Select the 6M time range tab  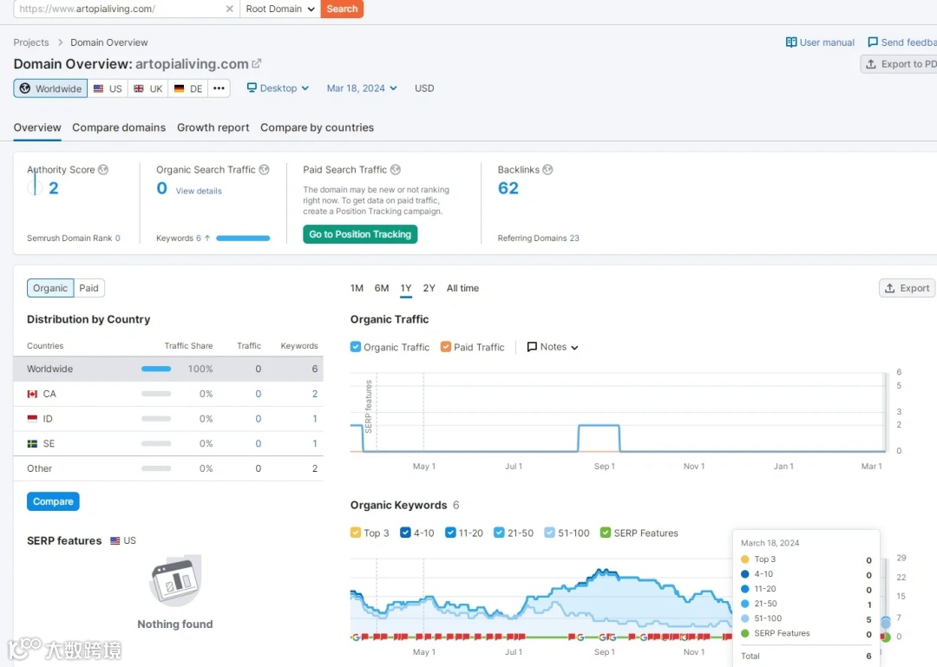pos(382,288)
